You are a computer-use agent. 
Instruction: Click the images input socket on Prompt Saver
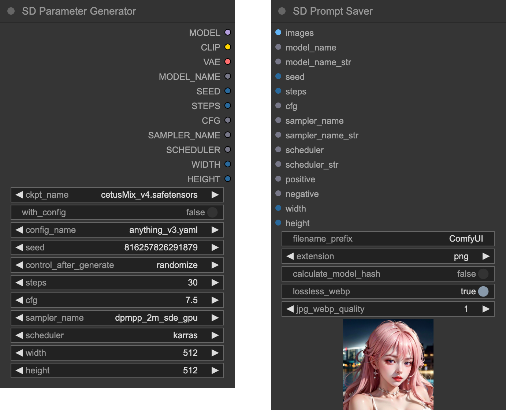[278, 32]
